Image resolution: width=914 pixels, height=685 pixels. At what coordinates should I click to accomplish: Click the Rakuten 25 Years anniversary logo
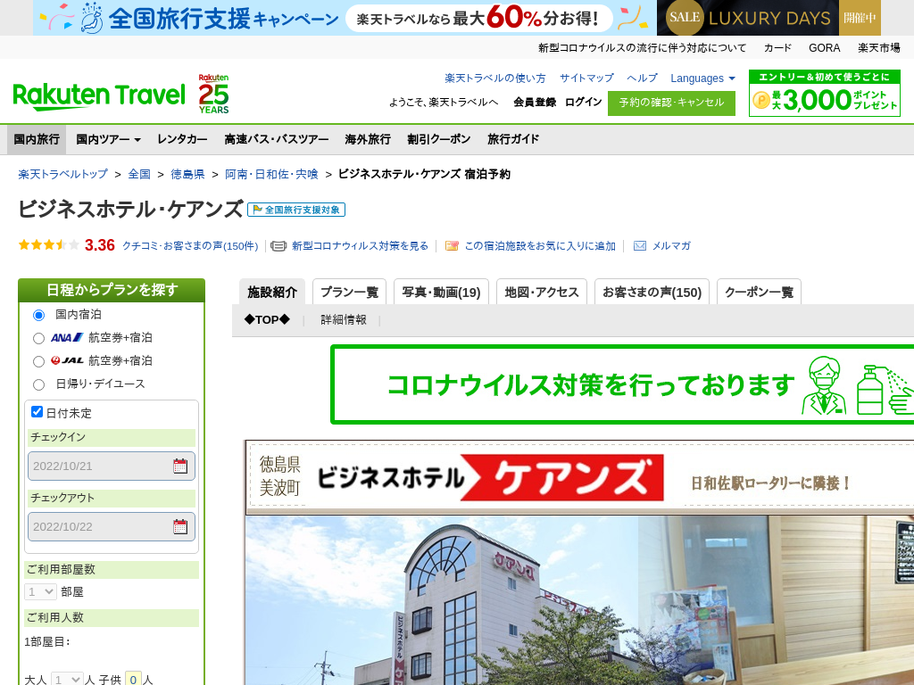pyautogui.click(x=213, y=94)
